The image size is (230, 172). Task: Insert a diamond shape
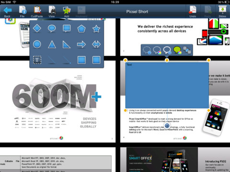coord(37,29)
